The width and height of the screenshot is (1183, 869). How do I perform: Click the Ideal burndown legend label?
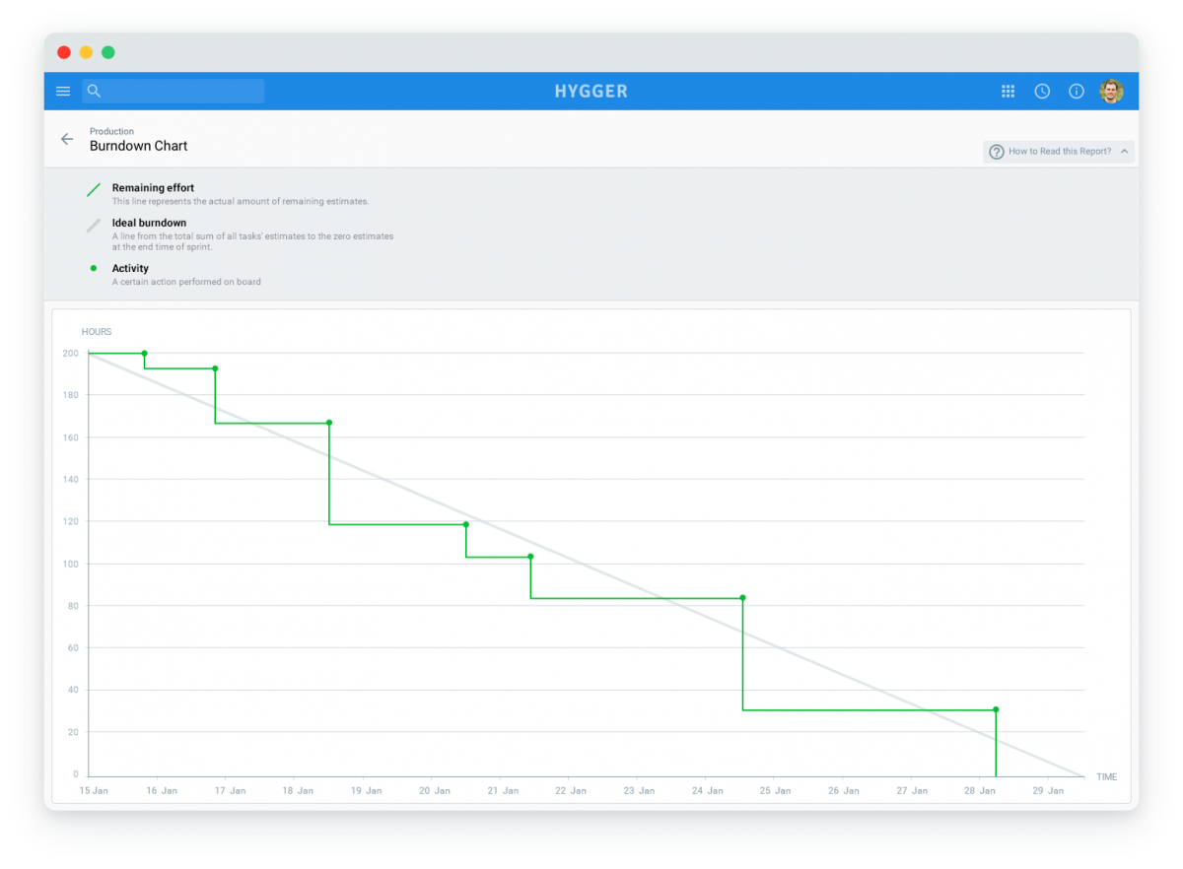(x=149, y=223)
